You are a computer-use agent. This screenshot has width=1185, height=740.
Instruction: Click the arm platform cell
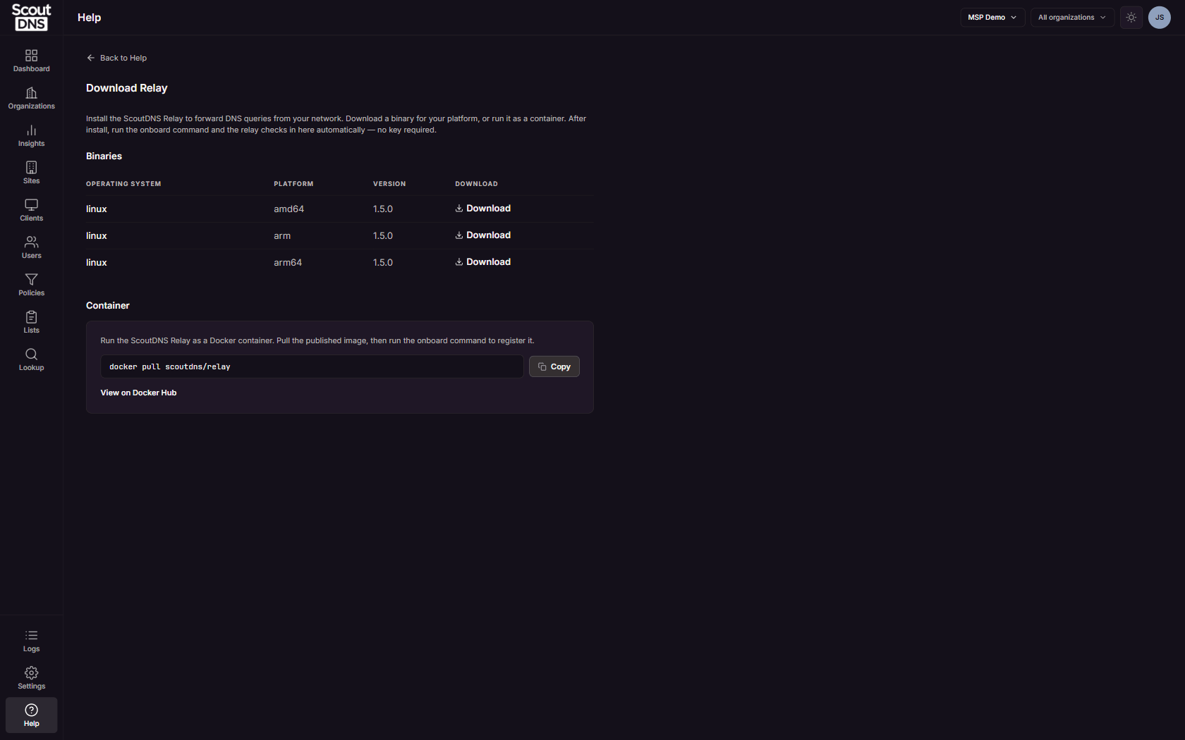pyautogui.click(x=282, y=236)
